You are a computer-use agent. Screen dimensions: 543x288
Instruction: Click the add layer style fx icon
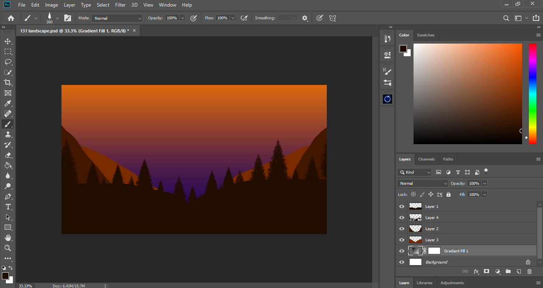tap(476, 271)
